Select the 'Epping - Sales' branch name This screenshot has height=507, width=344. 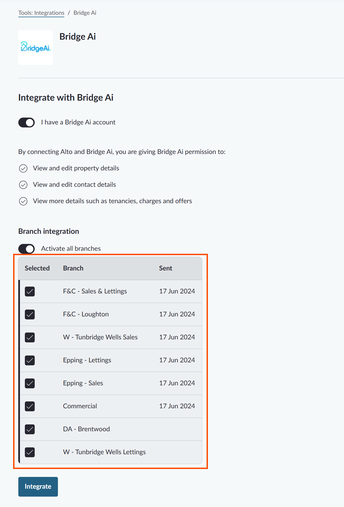(83, 383)
